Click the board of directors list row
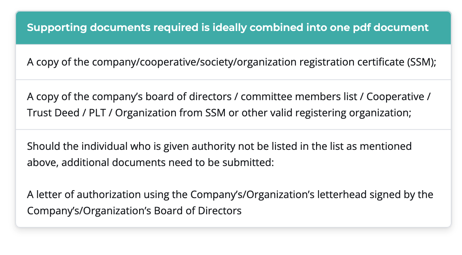The height and width of the screenshot is (255, 462). [x=233, y=104]
